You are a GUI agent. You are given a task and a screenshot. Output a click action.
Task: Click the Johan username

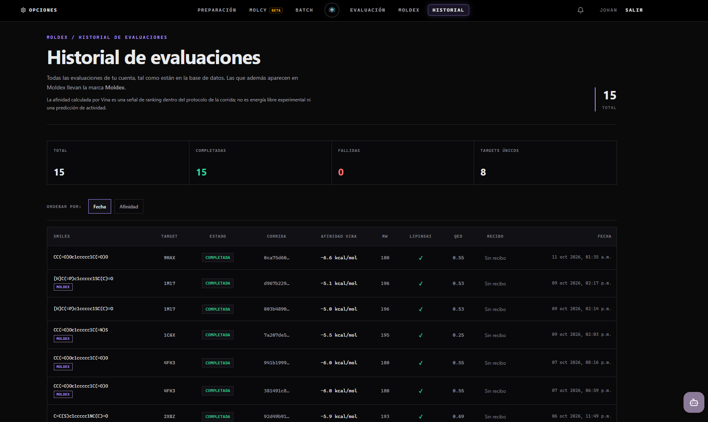[608, 10]
